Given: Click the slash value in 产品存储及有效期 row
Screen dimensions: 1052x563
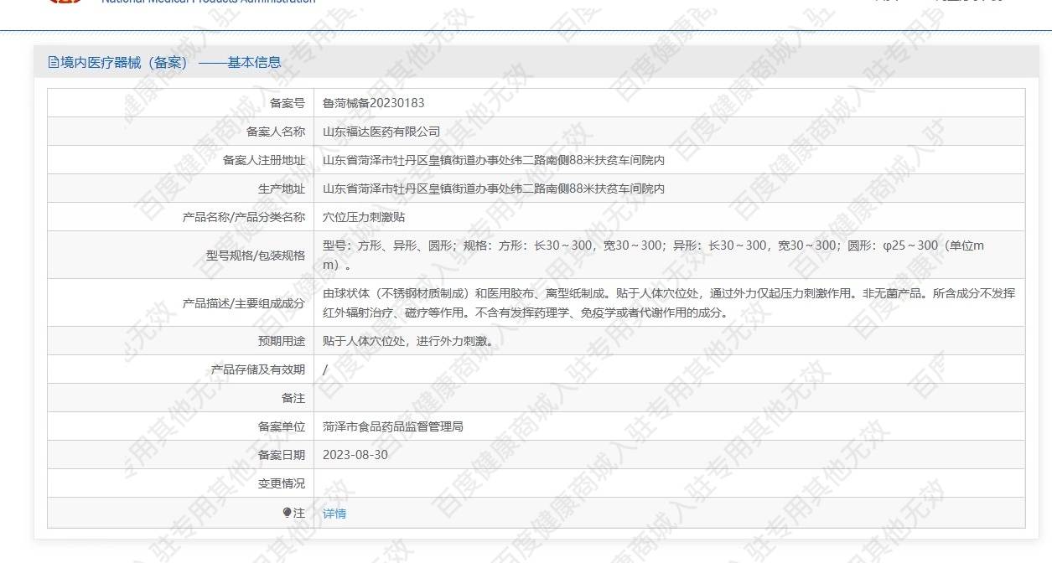Looking at the screenshot, I should [x=325, y=369].
